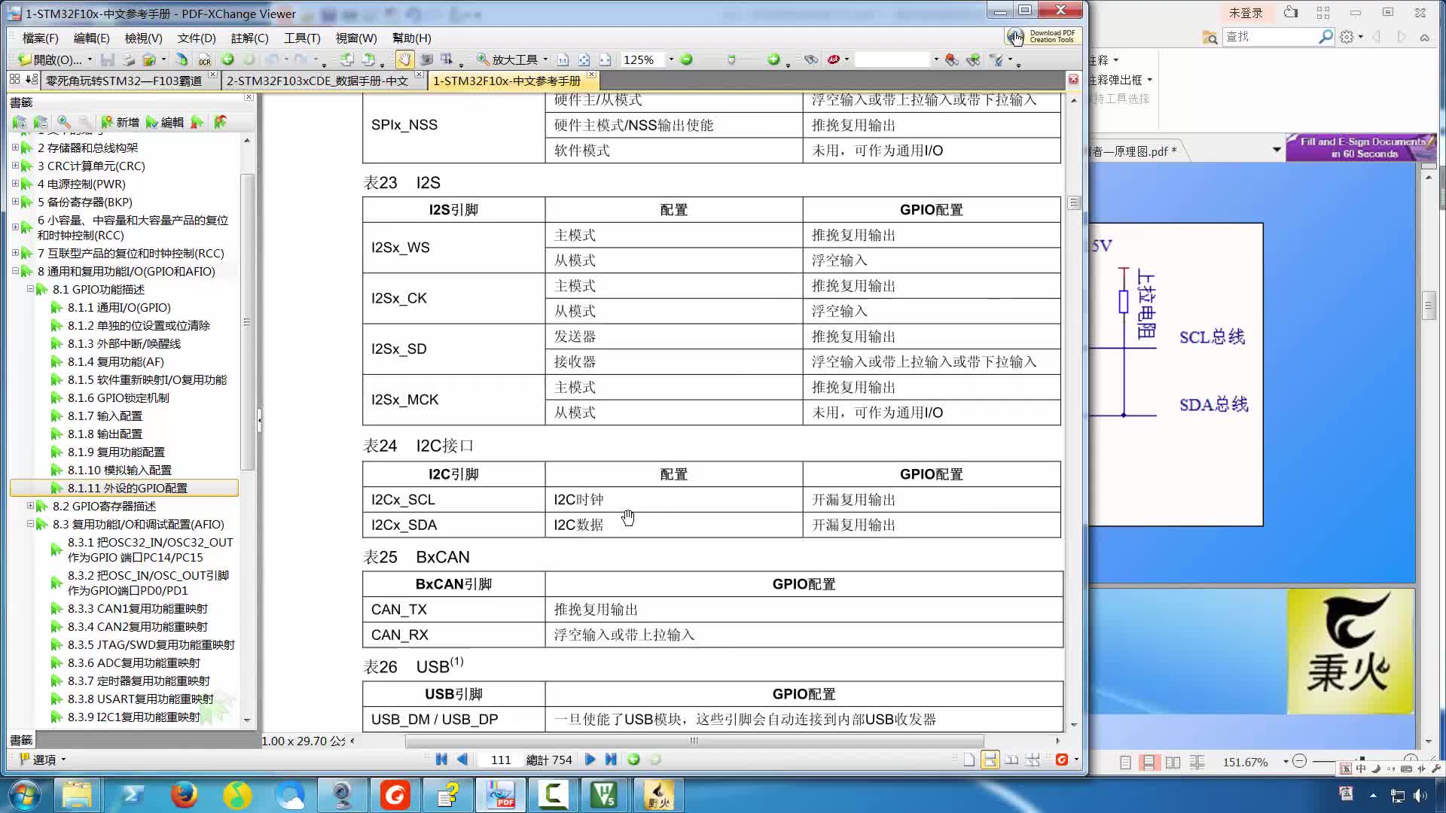
Task: Click Download PDF Creation Tools button
Action: [1043, 36]
